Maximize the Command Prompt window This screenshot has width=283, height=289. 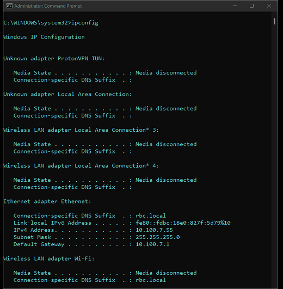point(251,6)
